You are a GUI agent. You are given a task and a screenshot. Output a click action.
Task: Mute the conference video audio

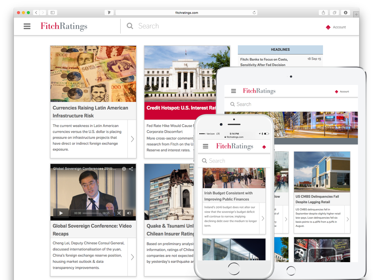[x=129, y=213]
